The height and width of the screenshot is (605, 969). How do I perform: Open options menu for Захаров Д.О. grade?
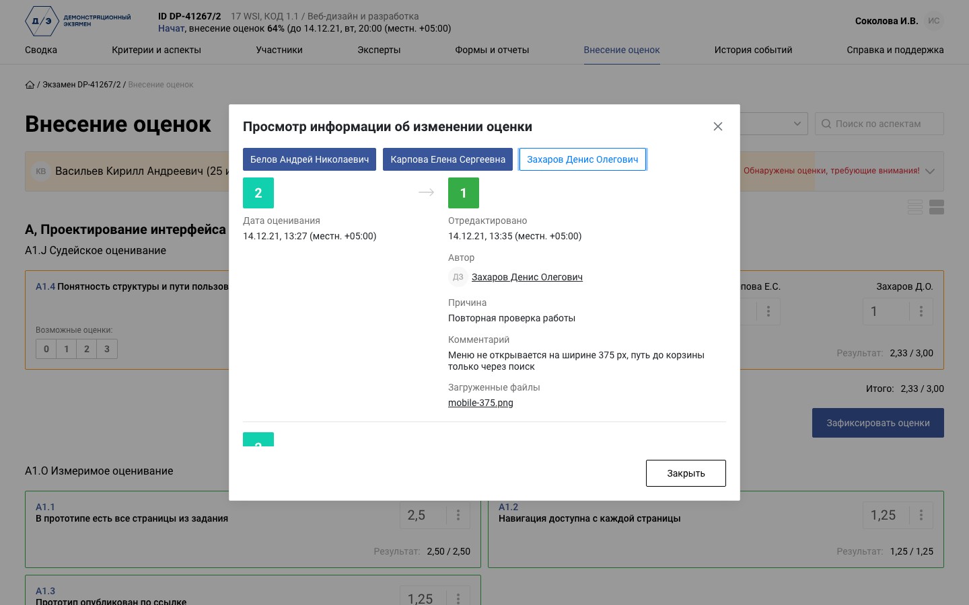coord(921,311)
